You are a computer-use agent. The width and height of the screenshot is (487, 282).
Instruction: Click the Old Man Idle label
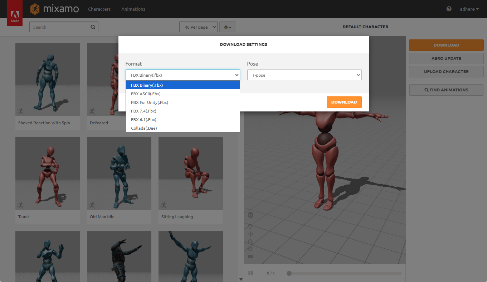pyautogui.click(x=102, y=217)
